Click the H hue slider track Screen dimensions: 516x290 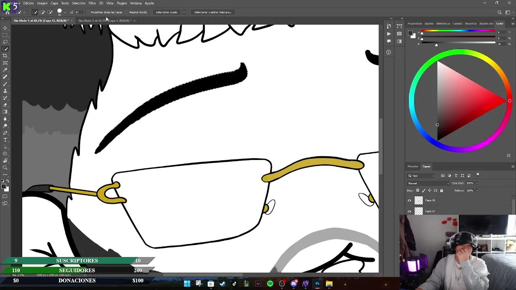coord(459,31)
